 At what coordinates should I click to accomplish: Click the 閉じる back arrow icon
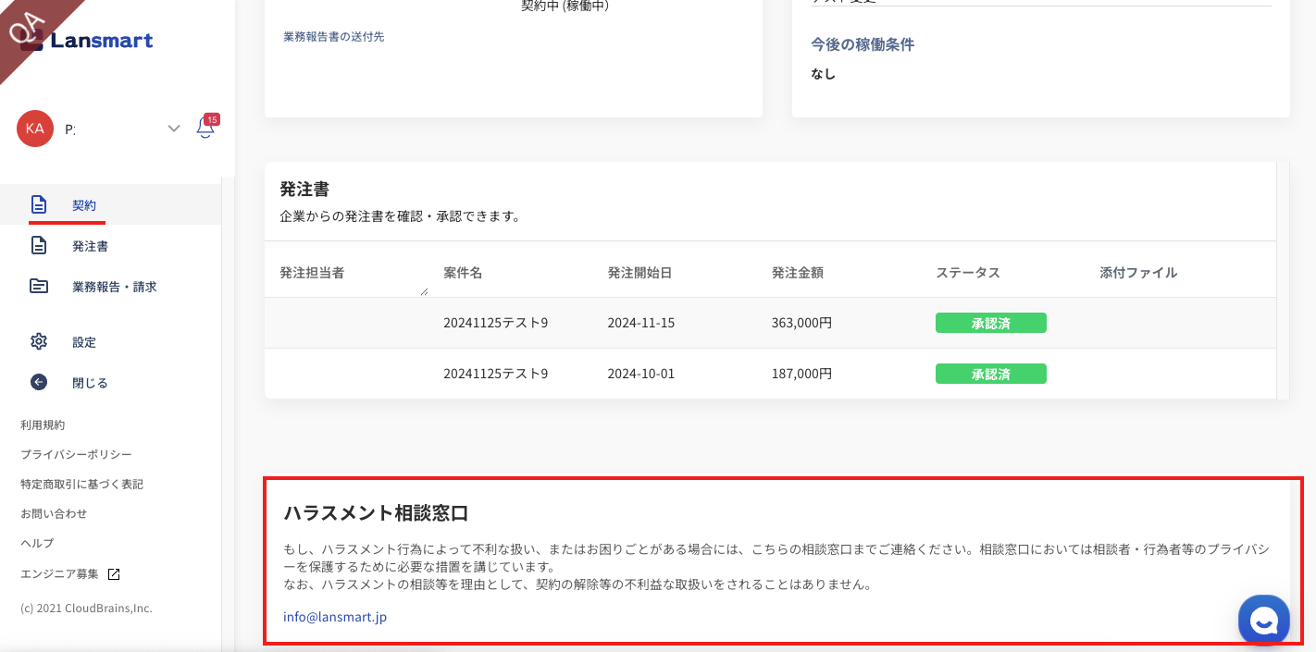coord(38,383)
